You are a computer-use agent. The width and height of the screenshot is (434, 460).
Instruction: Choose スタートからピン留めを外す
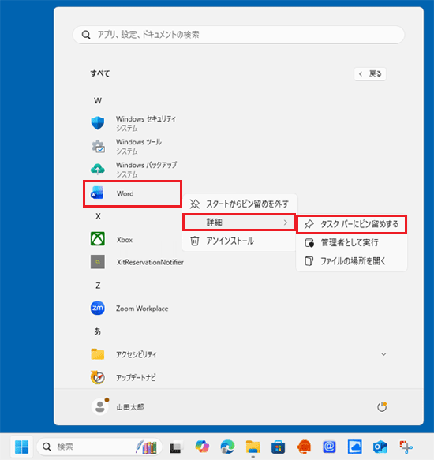pyautogui.click(x=239, y=204)
